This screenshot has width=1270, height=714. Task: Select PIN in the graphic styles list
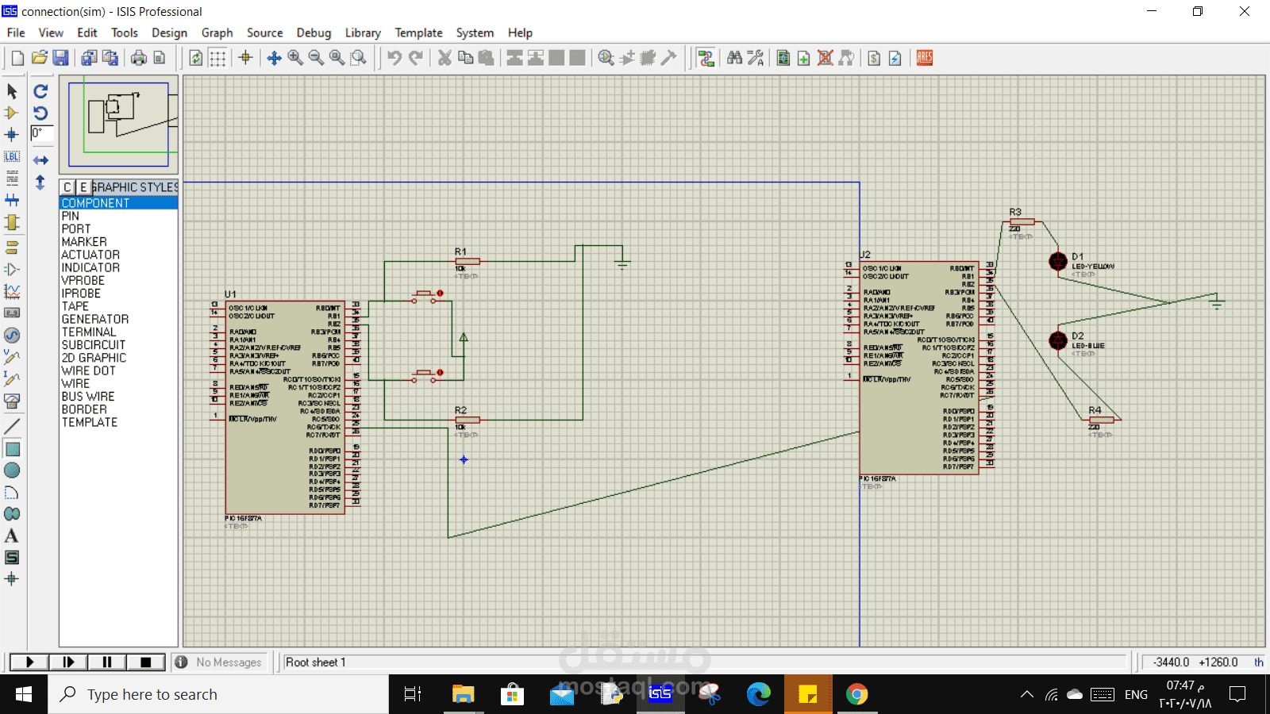pyautogui.click(x=70, y=215)
